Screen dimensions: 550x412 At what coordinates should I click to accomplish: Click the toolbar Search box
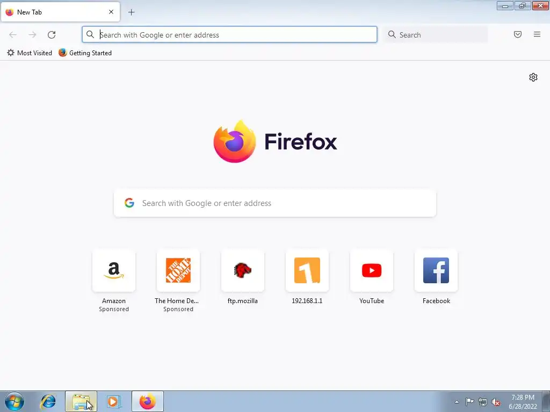(x=436, y=35)
